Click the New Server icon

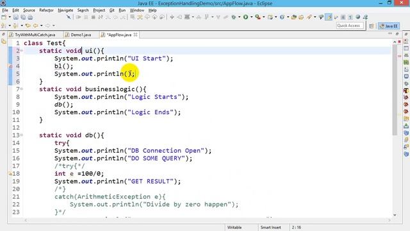tap(270, 17)
